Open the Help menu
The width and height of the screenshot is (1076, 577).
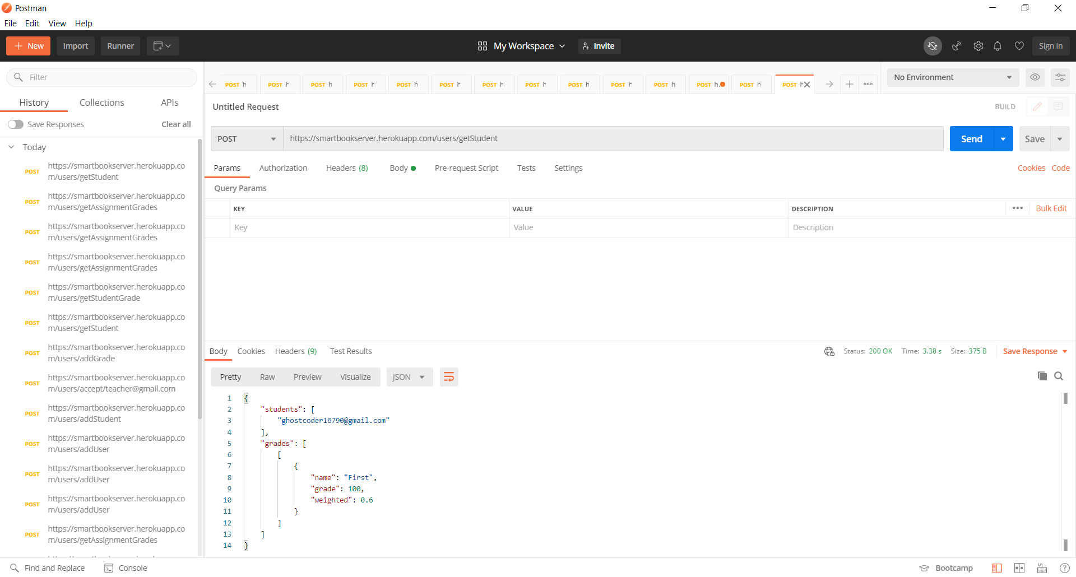84,24
